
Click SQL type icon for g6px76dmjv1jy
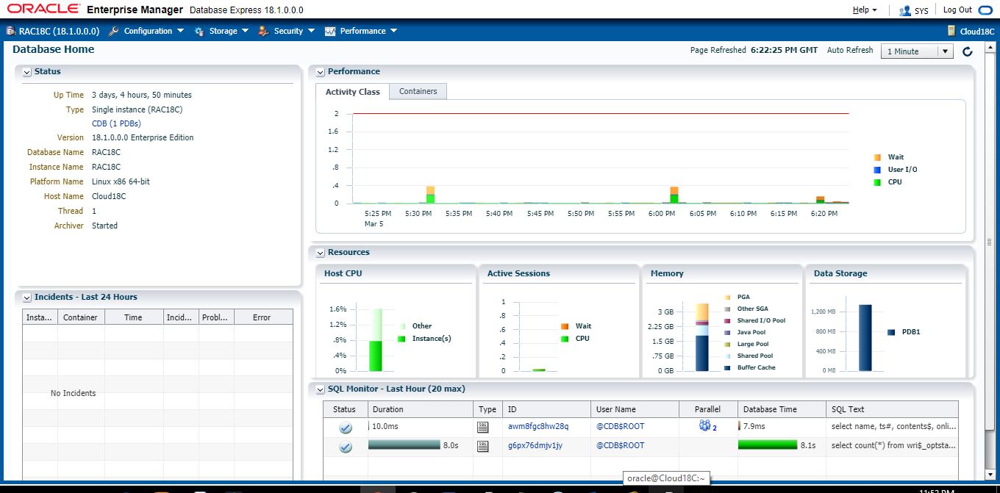pyautogui.click(x=483, y=446)
